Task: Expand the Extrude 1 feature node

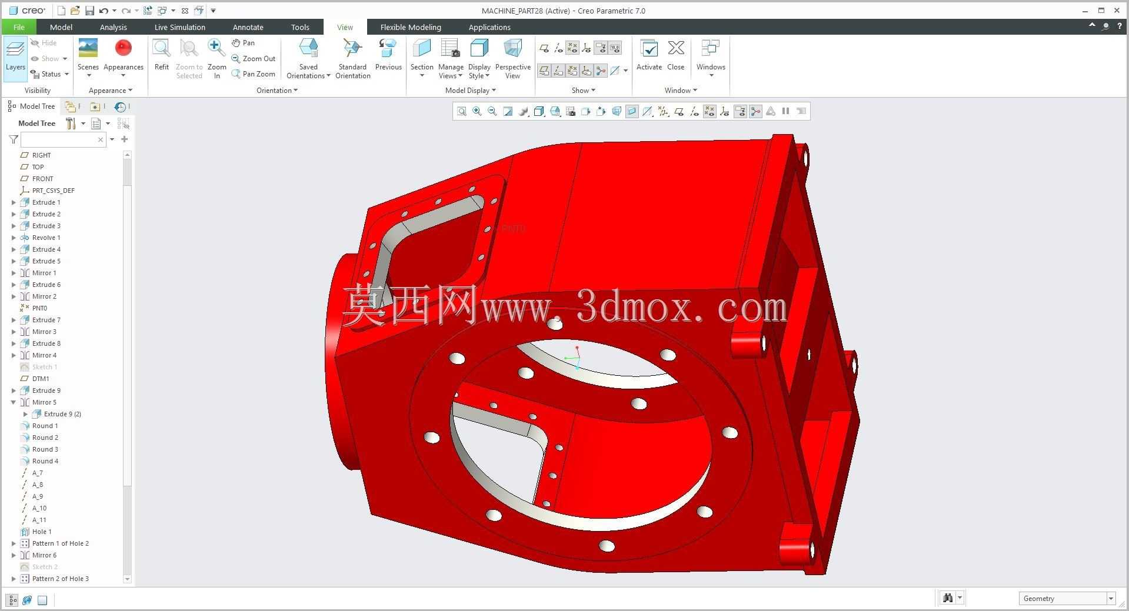Action: (14, 202)
